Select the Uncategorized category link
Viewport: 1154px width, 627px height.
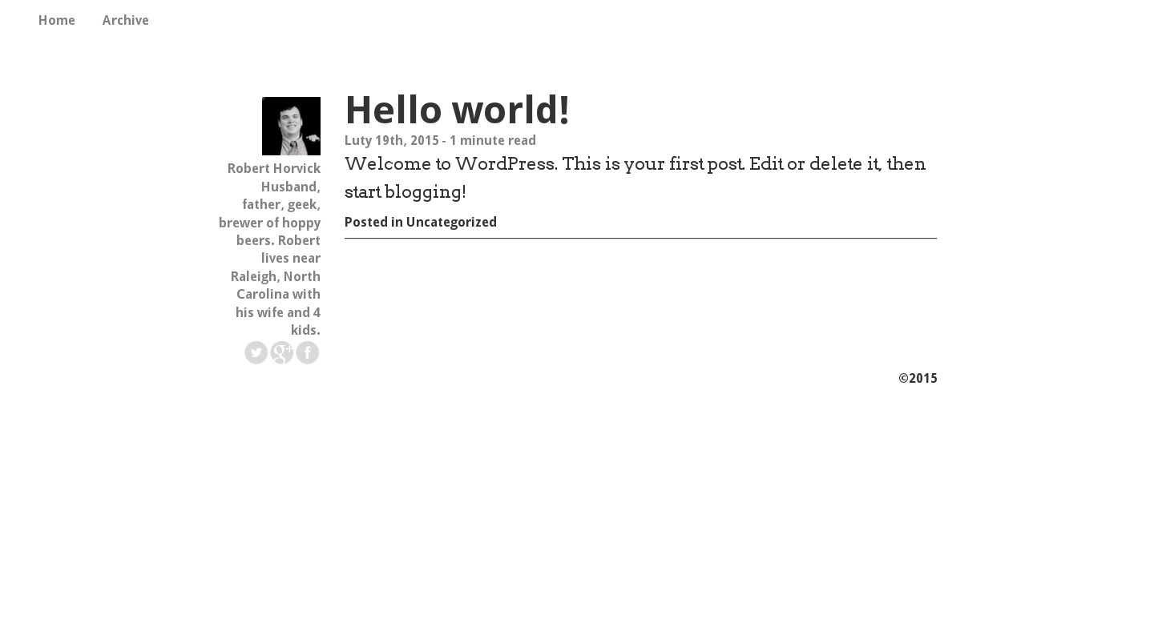pyautogui.click(x=451, y=222)
